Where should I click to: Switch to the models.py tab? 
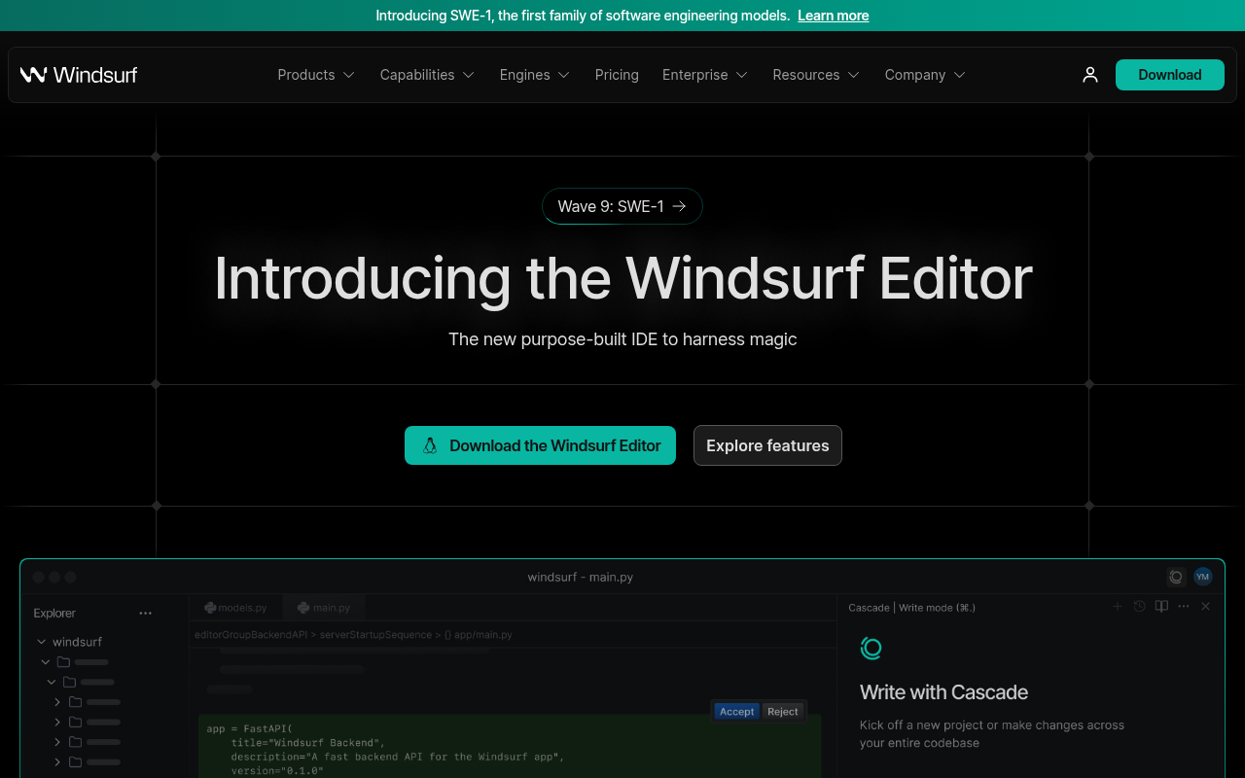[x=236, y=607]
